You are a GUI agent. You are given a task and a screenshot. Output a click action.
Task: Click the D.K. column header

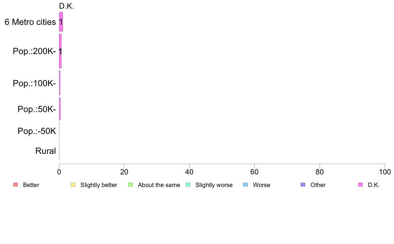click(x=67, y=6)
